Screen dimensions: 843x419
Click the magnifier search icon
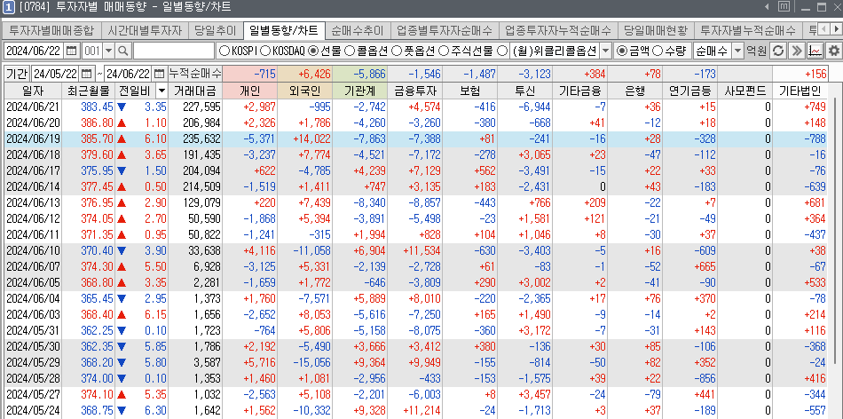[123, 51]
